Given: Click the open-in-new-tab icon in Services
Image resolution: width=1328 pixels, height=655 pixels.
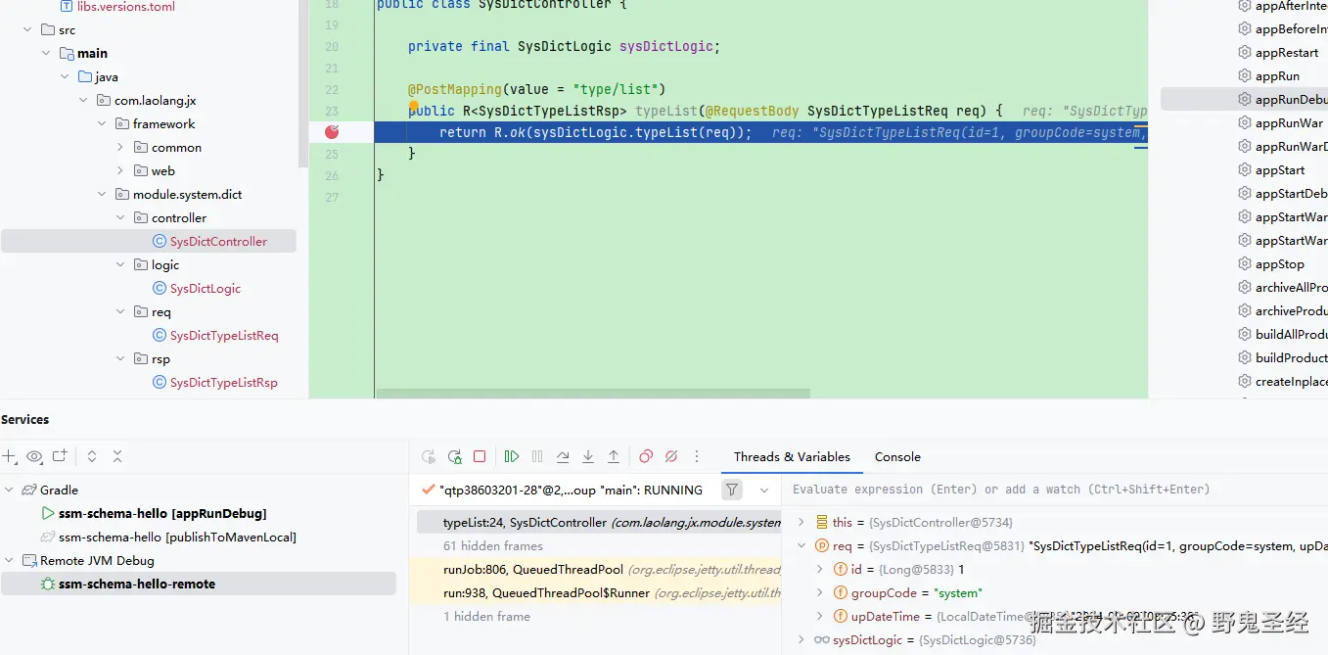Looking at the screenshot, I should 60,456.
